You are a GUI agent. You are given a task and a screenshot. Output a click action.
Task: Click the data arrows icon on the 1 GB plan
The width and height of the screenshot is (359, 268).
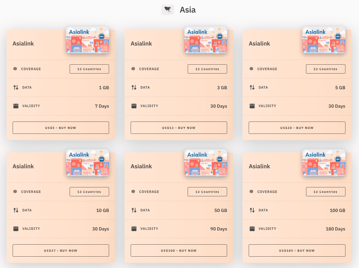pos(16,87)
